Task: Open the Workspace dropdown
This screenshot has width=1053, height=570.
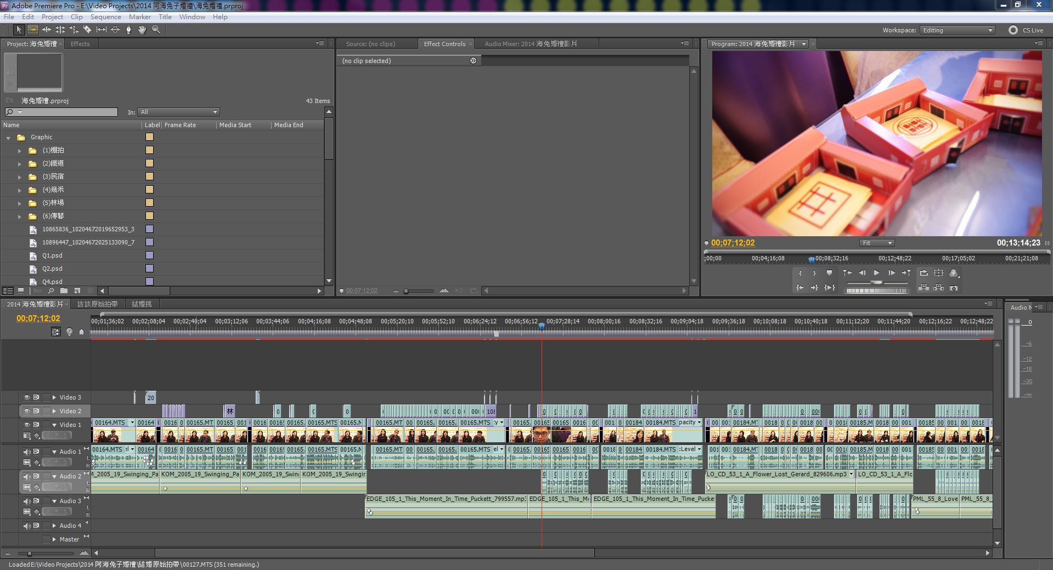Action: click(957, 30)
